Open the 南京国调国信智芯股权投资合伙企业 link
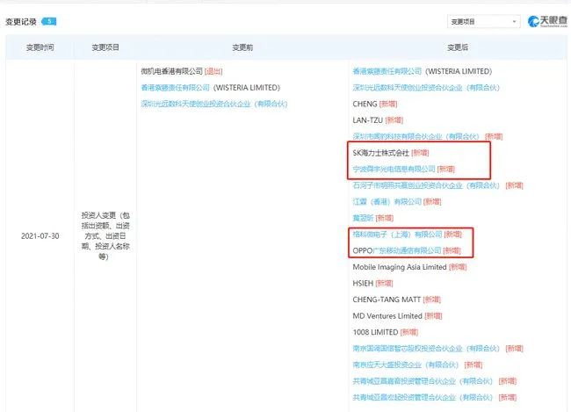The image size is (571, 412). [426, 349]
